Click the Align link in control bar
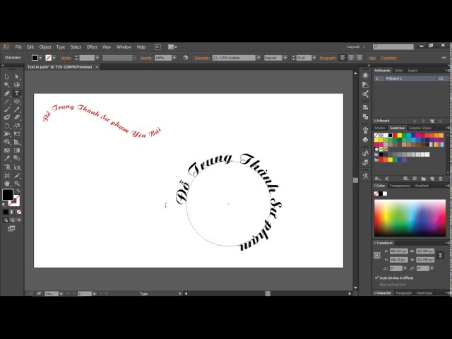This screenshot has width=452, height=339. 372,58
